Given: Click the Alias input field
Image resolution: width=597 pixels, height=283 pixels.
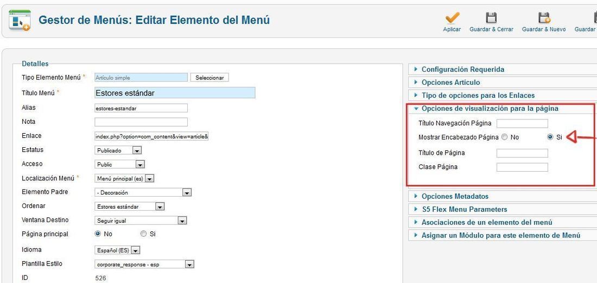Looking at the screenshot, I should click(x=141, y=108).
